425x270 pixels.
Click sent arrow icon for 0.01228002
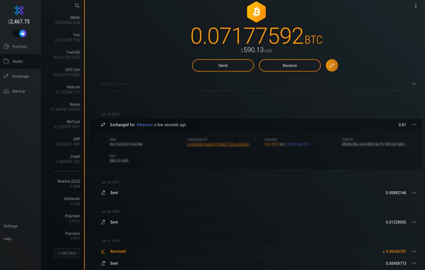(x=103, y=222)
